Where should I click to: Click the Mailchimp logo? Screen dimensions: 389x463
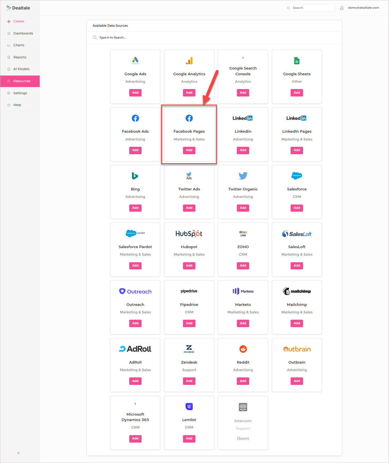pyautogui.click(x=297, y=291)
